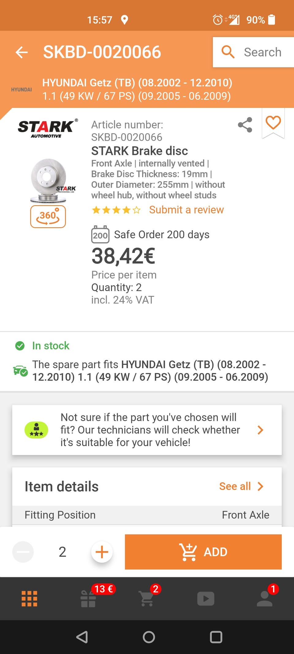
Task: Open the catalog grid tab
Action: coord(29,599)
